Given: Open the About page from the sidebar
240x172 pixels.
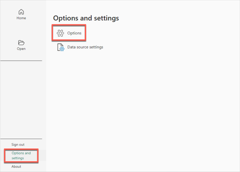Looking at the screenshot, I should tap(16, 167).
